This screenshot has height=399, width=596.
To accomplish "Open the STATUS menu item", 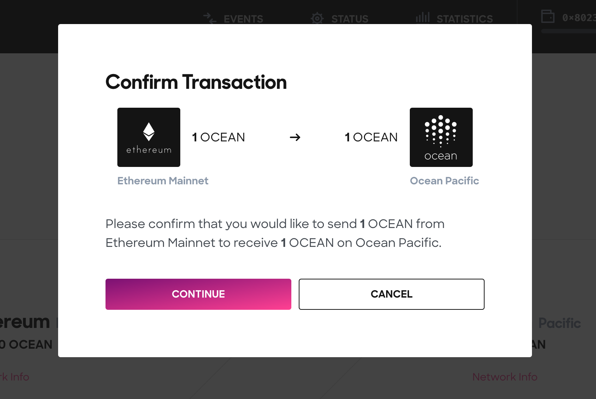I will point(350,19).
